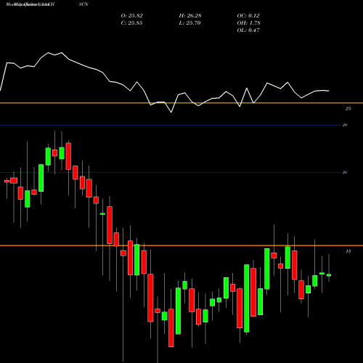This screenshot has width=363, height=363.
Task: Select the open price 'O: 25.82'
Action: click(x=132, y=16)
